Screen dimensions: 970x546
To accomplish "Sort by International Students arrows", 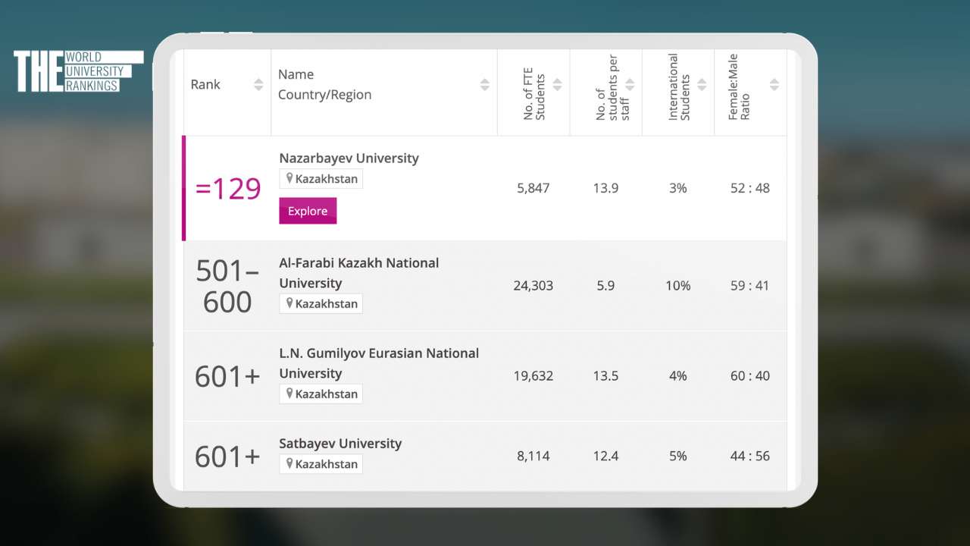I will (702, 85).
